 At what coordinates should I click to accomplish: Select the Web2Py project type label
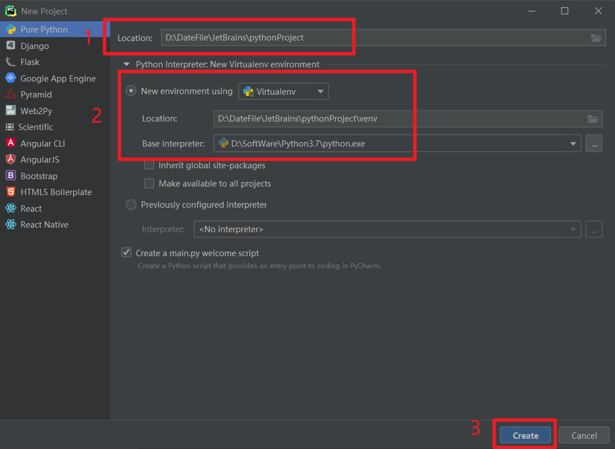point(36,111)
